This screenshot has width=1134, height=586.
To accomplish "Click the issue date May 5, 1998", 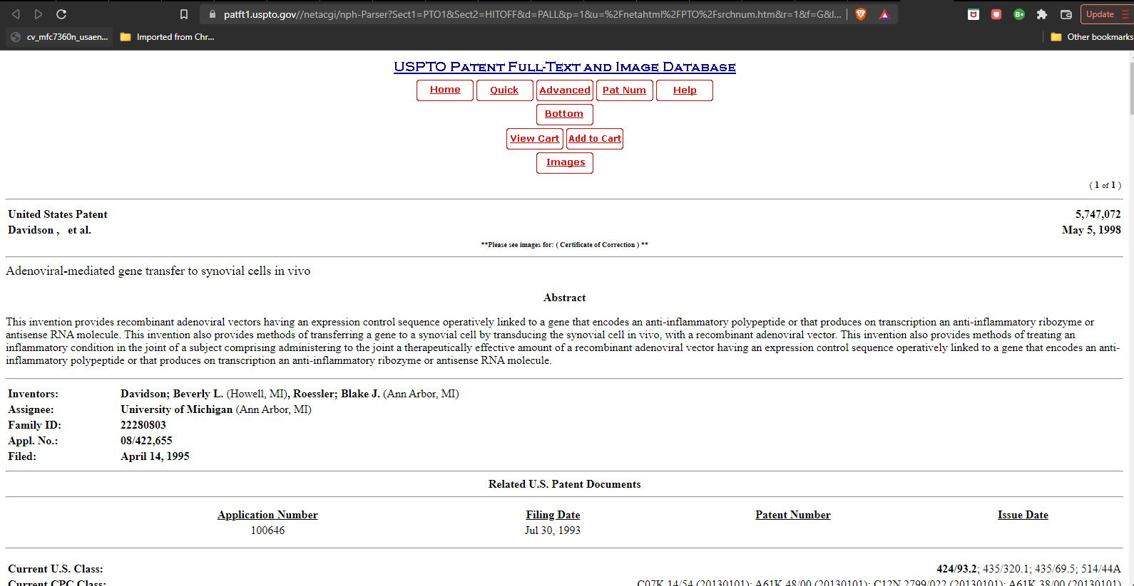I will 1091,230.
